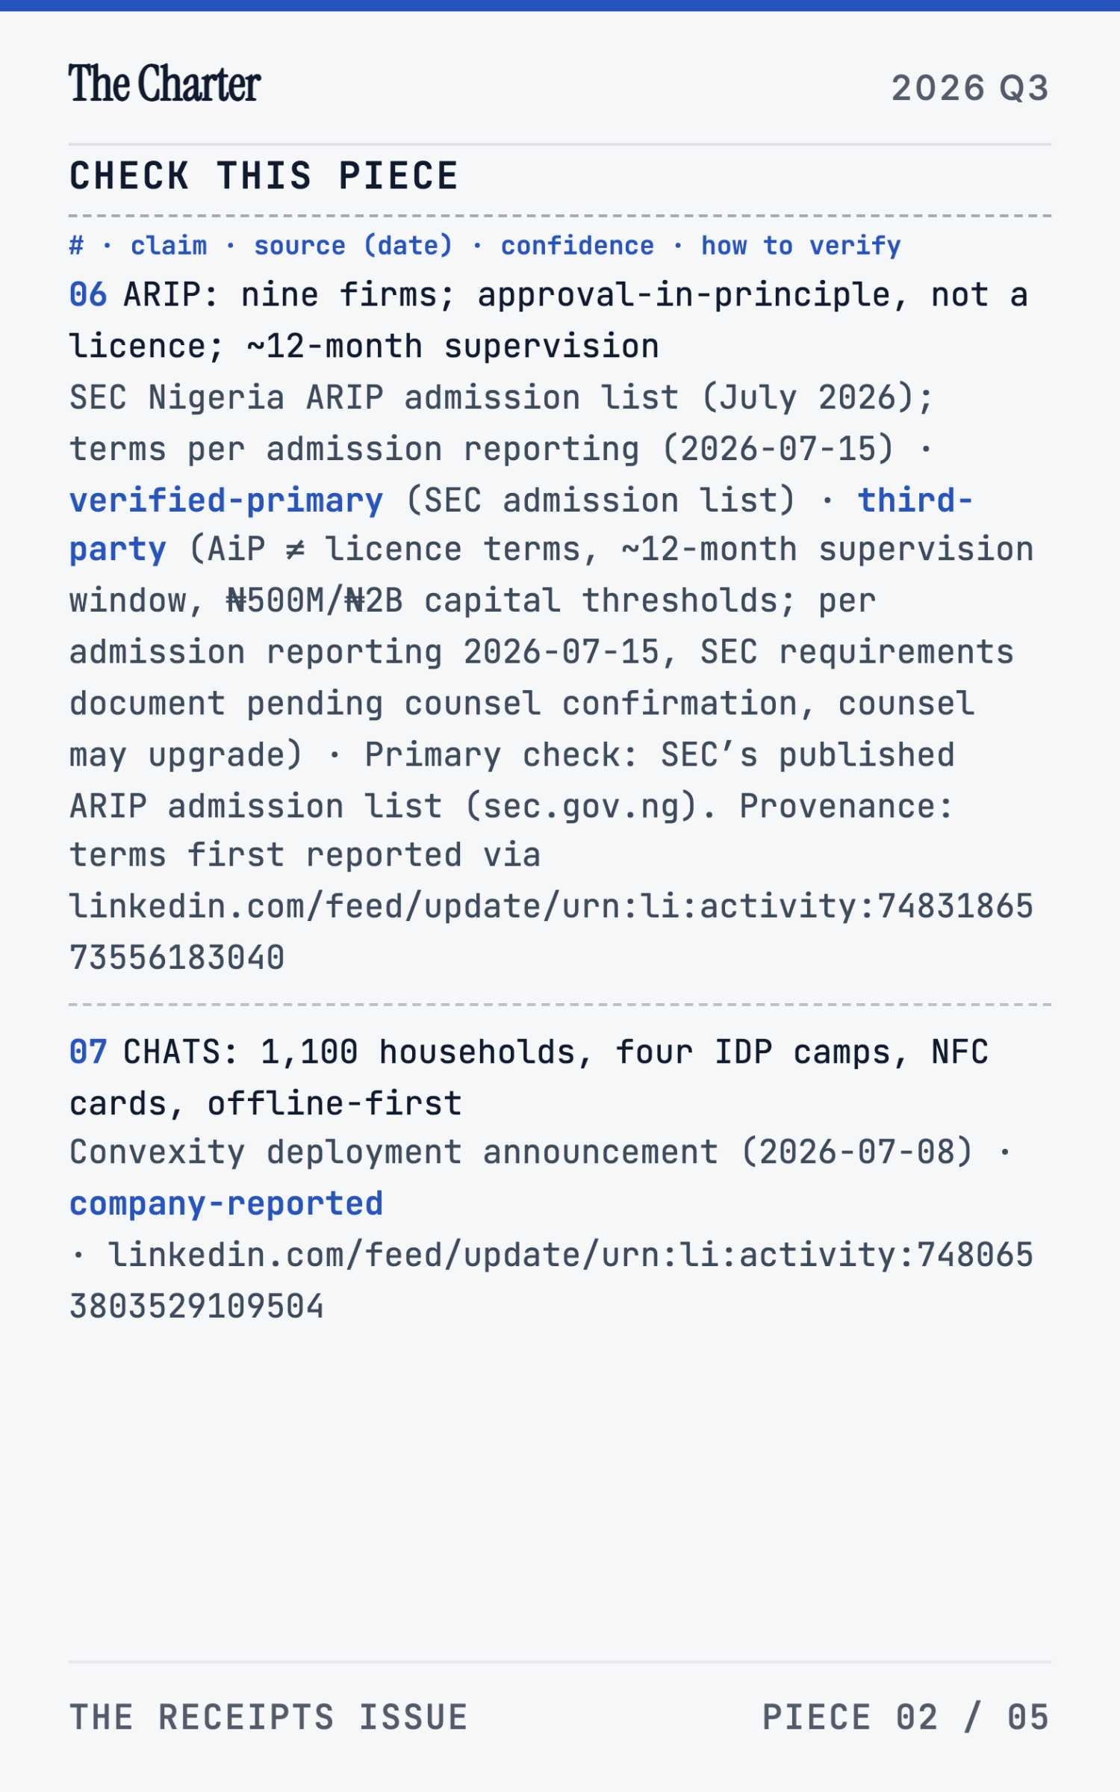The image size is (1120, 1792).
Task: Click the Convexity deployment announcement source
Action: [x=521, y=1153]
